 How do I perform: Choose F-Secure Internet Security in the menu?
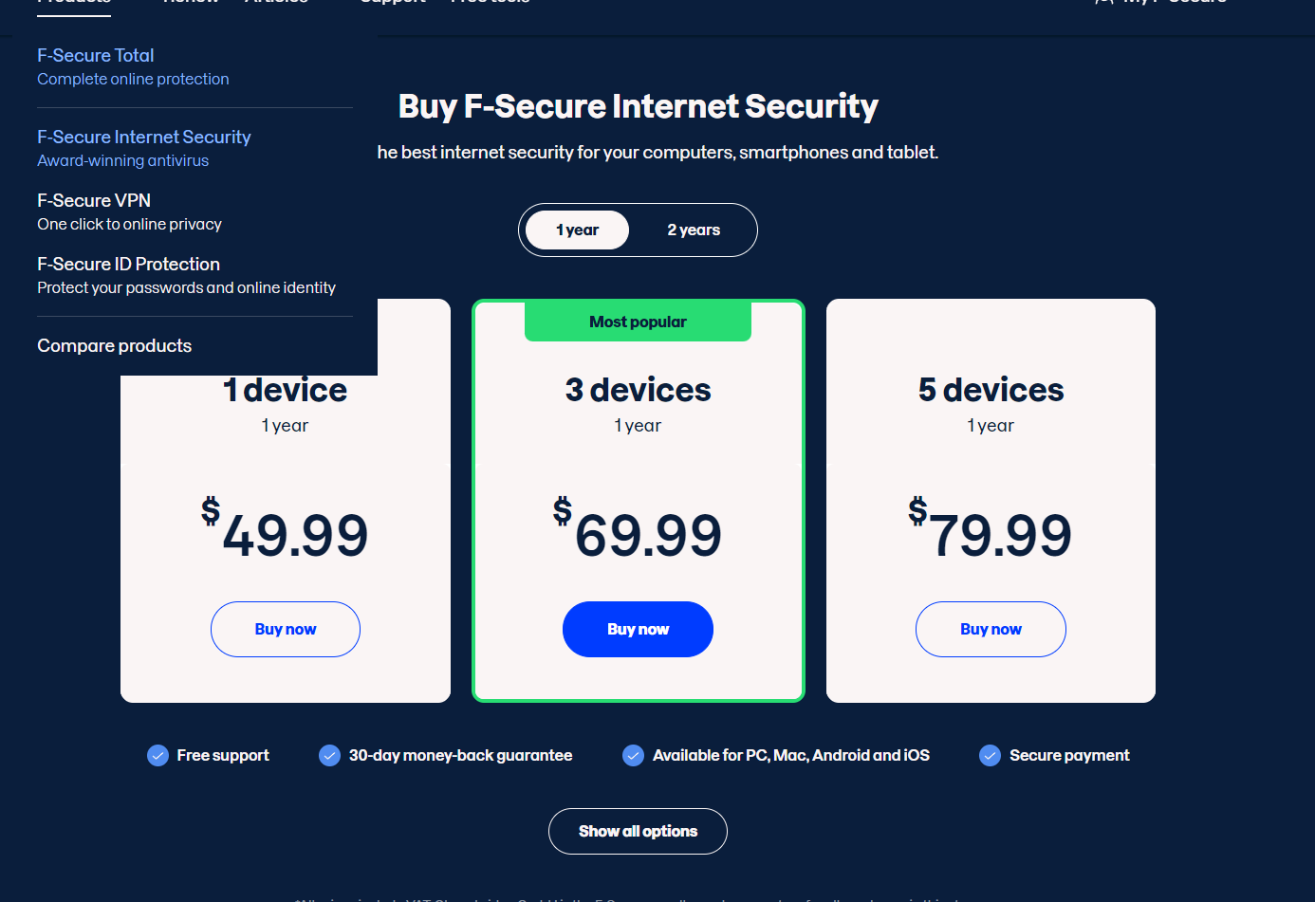pos(144,138)
